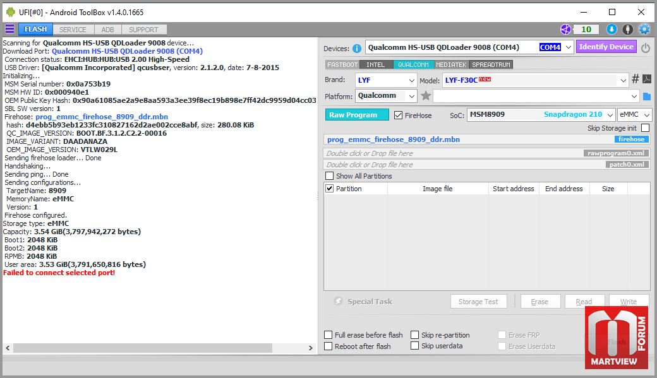Check Skip userdata option
This screenshot has height=378, width=657.
point(415,346)
